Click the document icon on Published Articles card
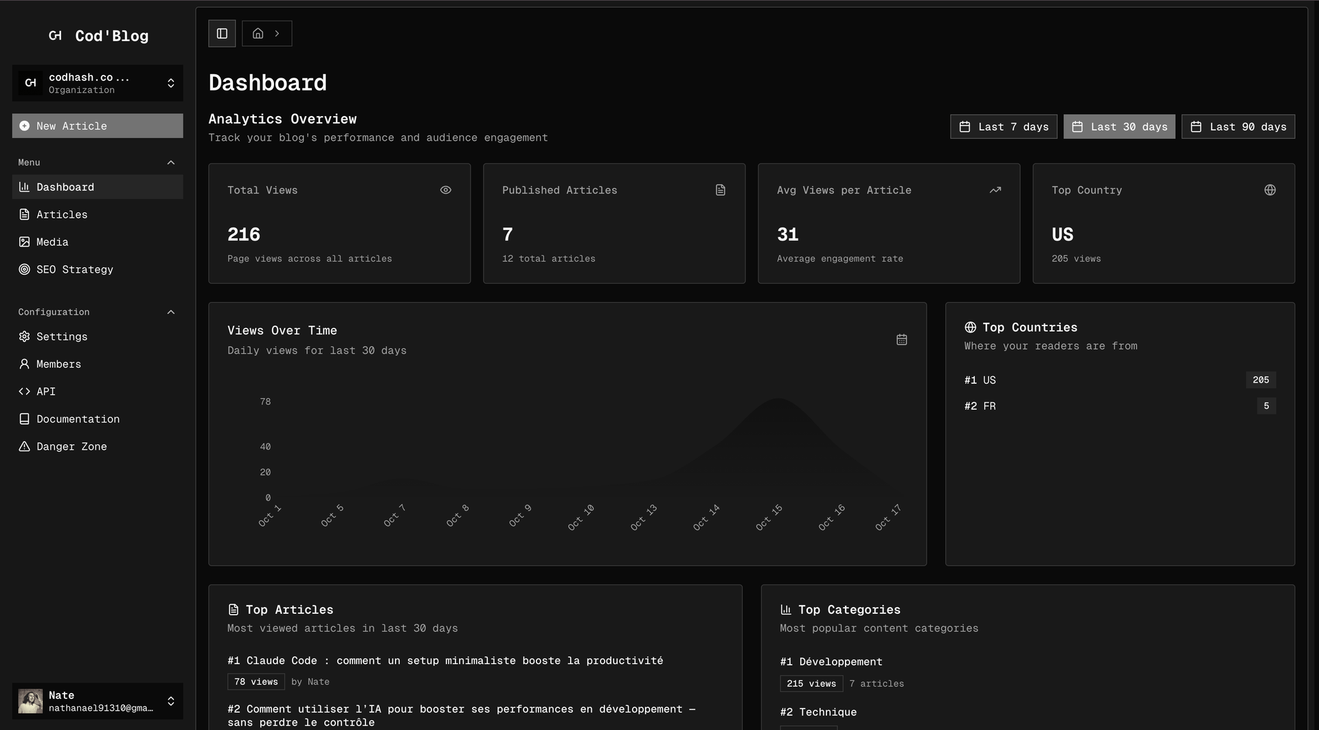The height and width of the screenshot is (730, 1319). [x=720, y=190]
